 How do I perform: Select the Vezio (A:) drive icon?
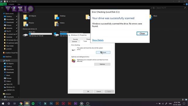pyautogui.click(x=25, y=35)
